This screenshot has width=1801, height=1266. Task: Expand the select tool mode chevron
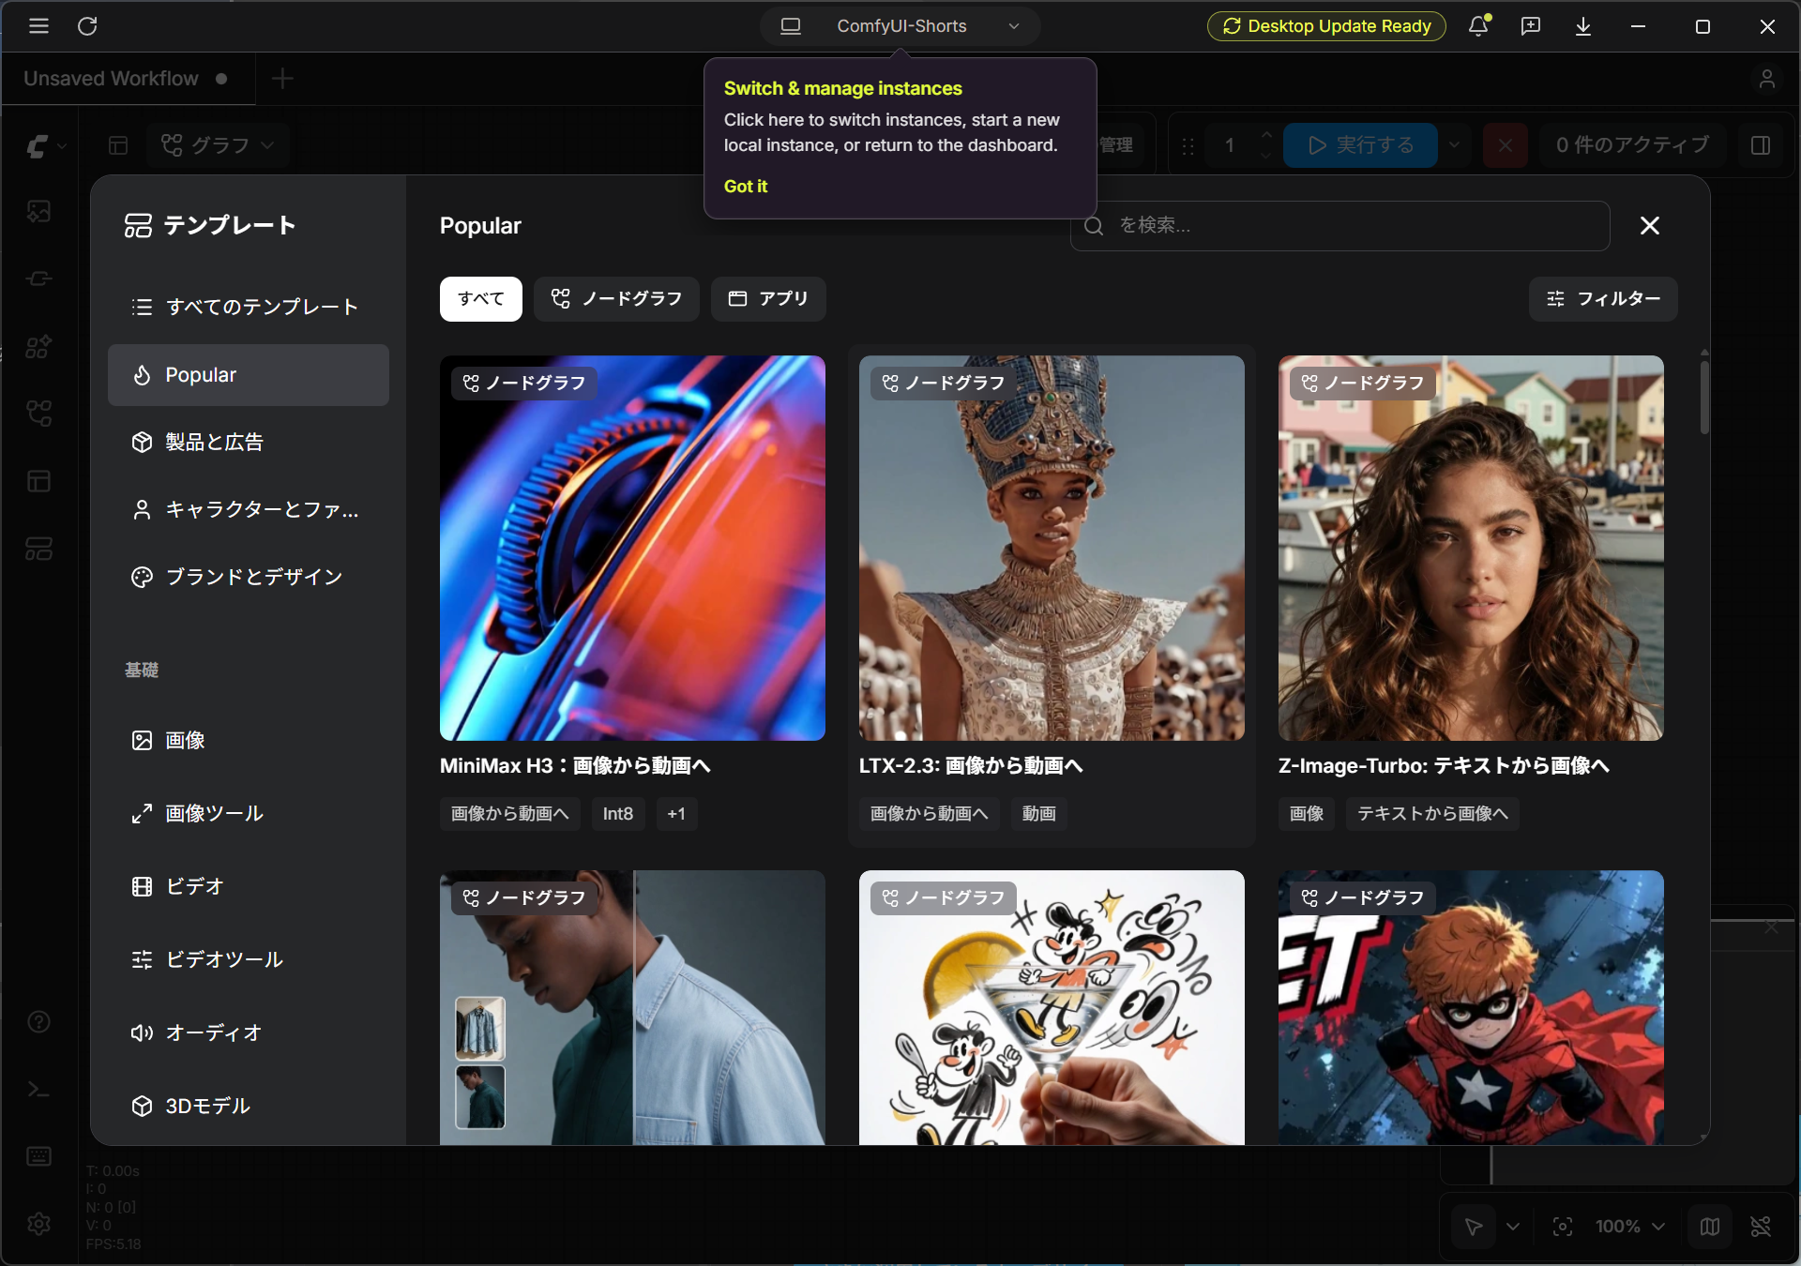pos(1513,1227)
